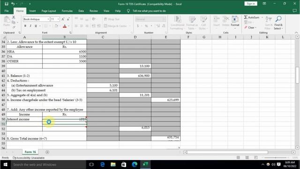Screen dimensions: 300x169
Task: Click the Clear eraser icon
Action: (246, 28)
